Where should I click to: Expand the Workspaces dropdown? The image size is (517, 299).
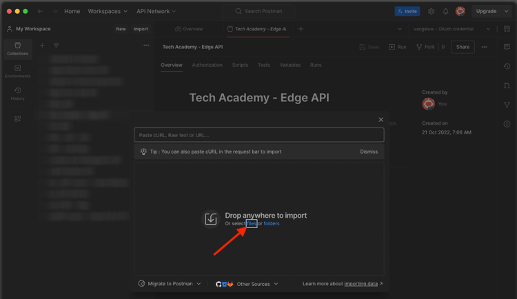(x=108, y=11)
